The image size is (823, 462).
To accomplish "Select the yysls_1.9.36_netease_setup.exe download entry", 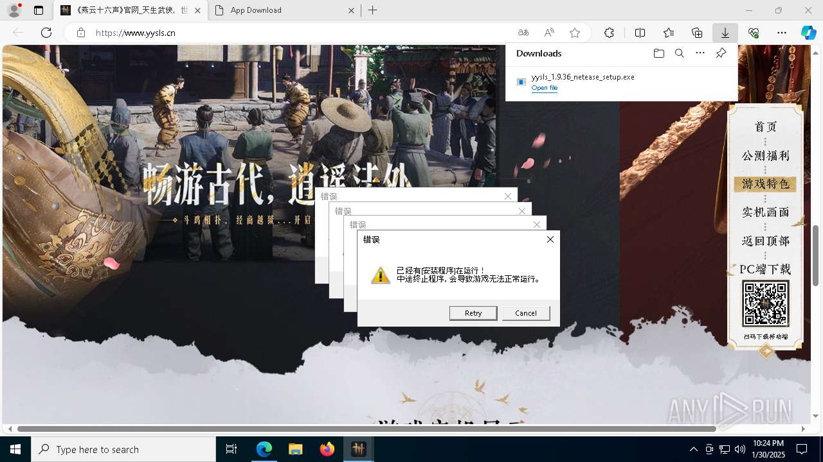I will pyautogui.click(x=621, y=82).
